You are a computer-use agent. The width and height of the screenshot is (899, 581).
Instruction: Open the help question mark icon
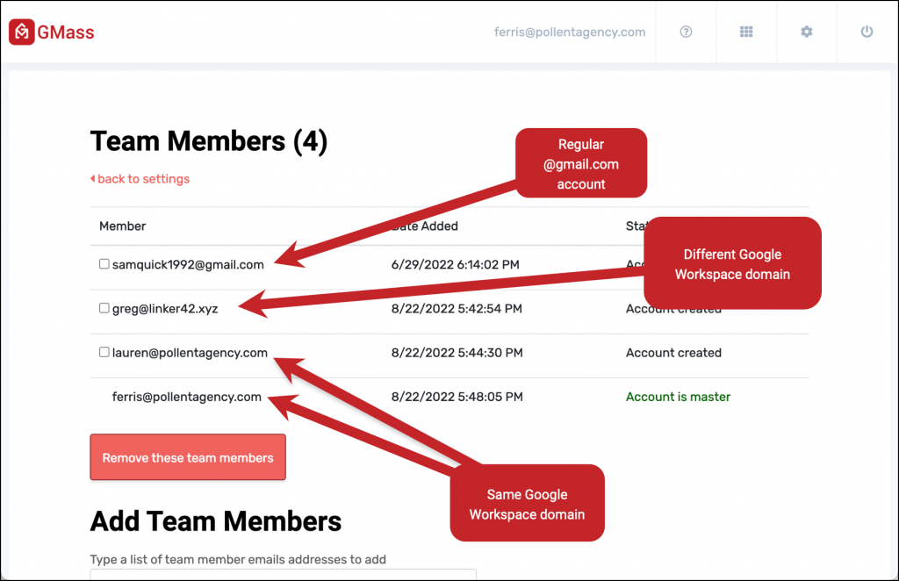(687, 32)
